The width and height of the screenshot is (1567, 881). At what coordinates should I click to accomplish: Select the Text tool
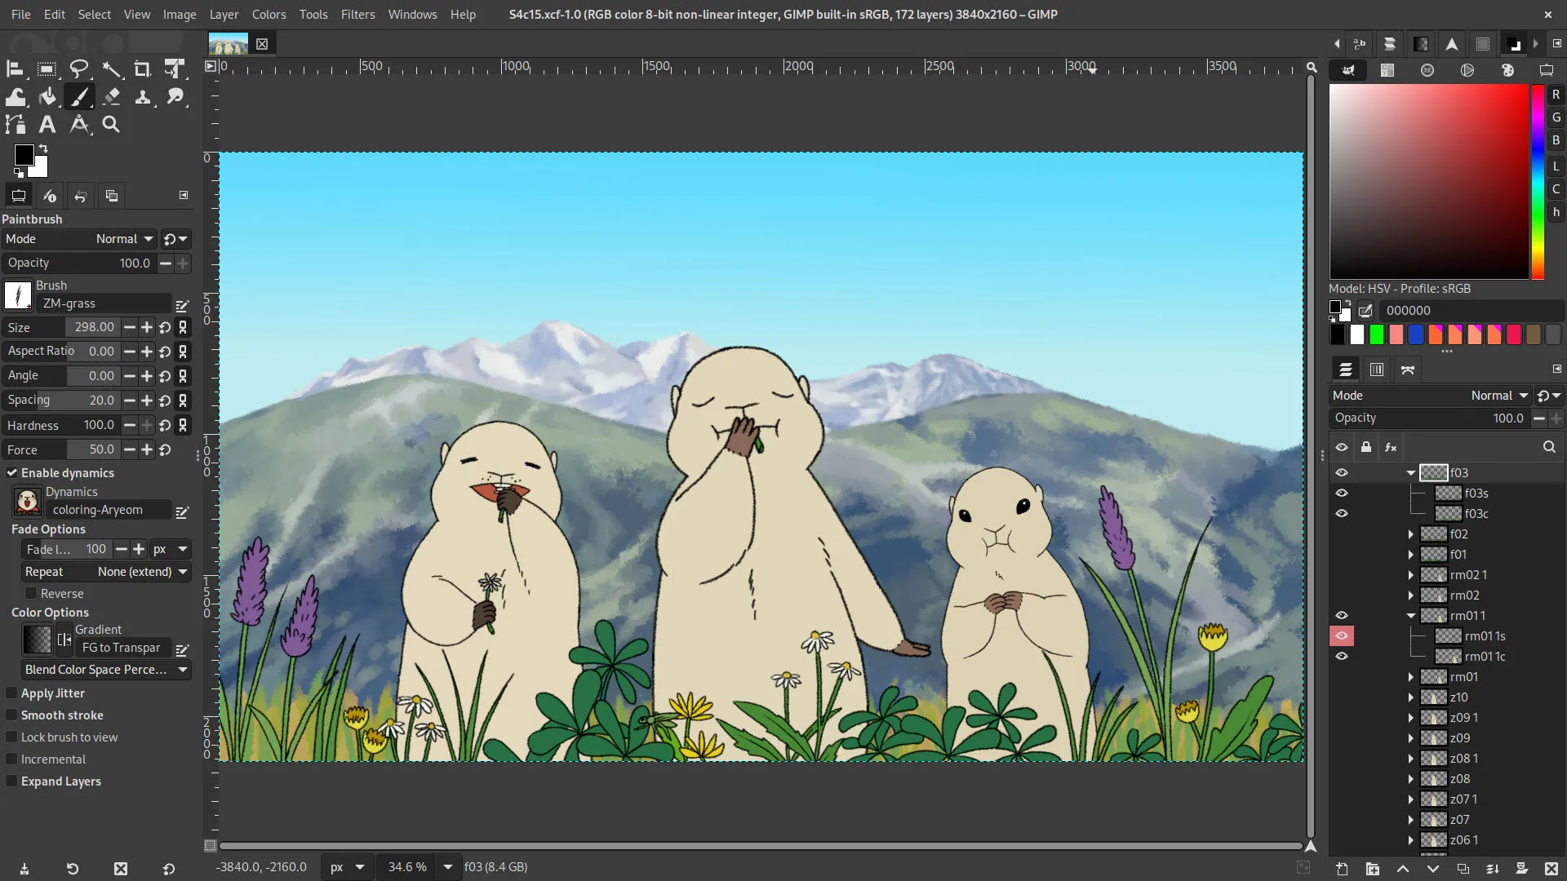pyautogui.click(x=47, y=124)
